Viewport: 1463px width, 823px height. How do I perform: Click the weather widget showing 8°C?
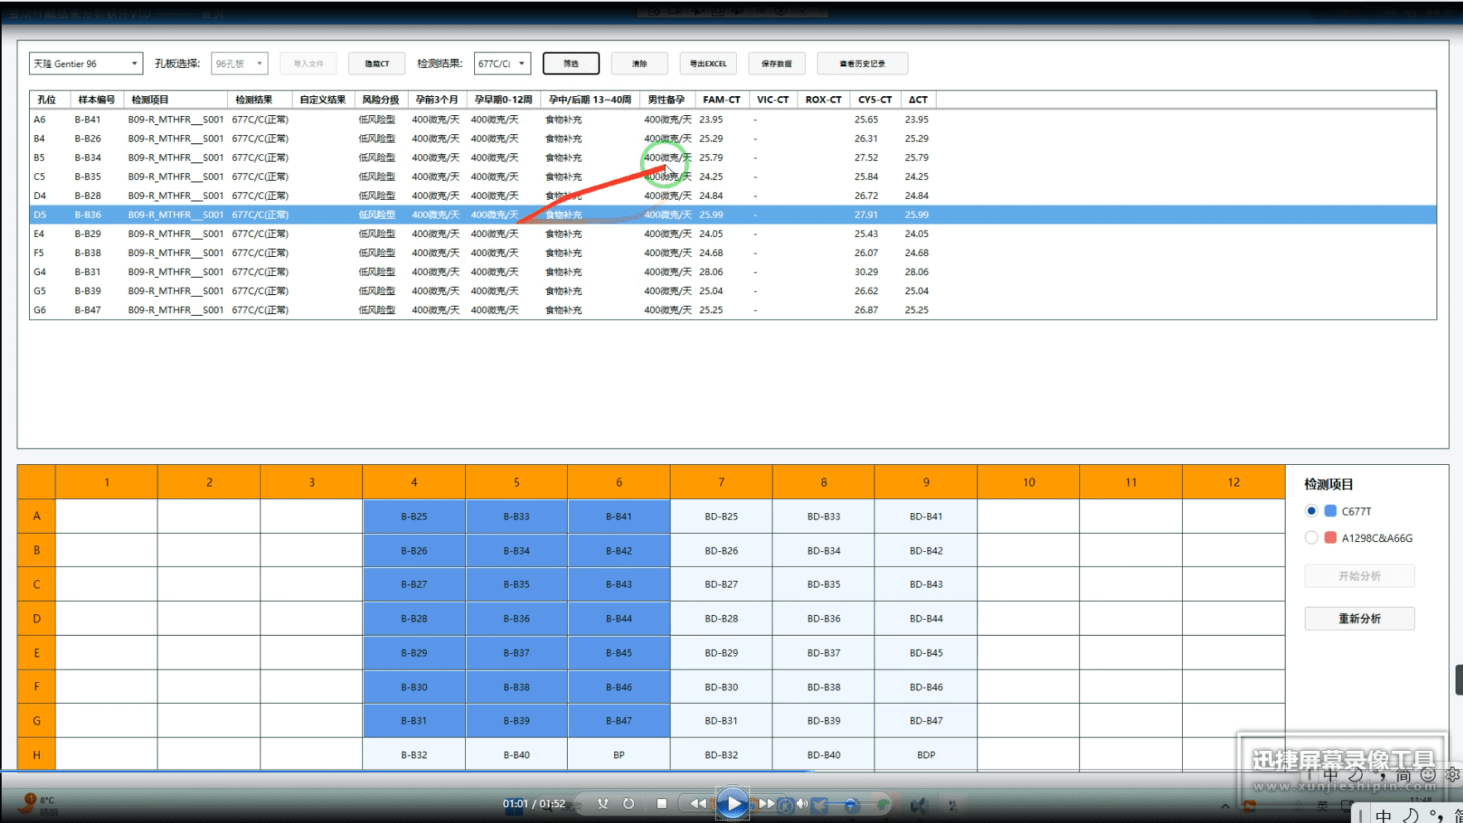tap(40, 805)
